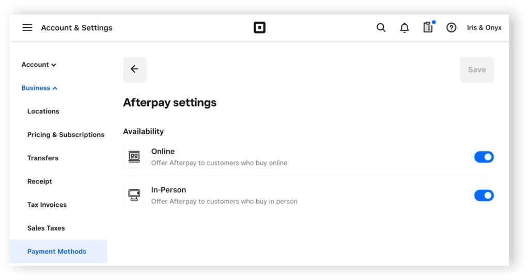
Task: Select Locations in the sidebar
Action: (43, 111)
